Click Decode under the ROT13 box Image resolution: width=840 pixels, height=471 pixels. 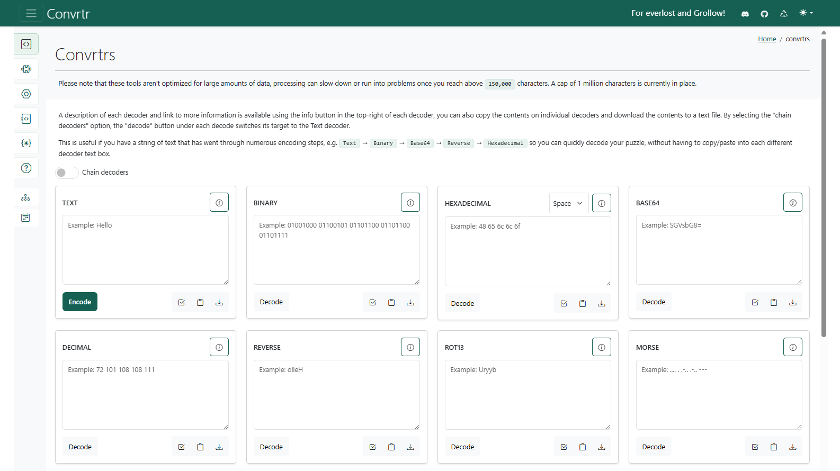(462, 447)
